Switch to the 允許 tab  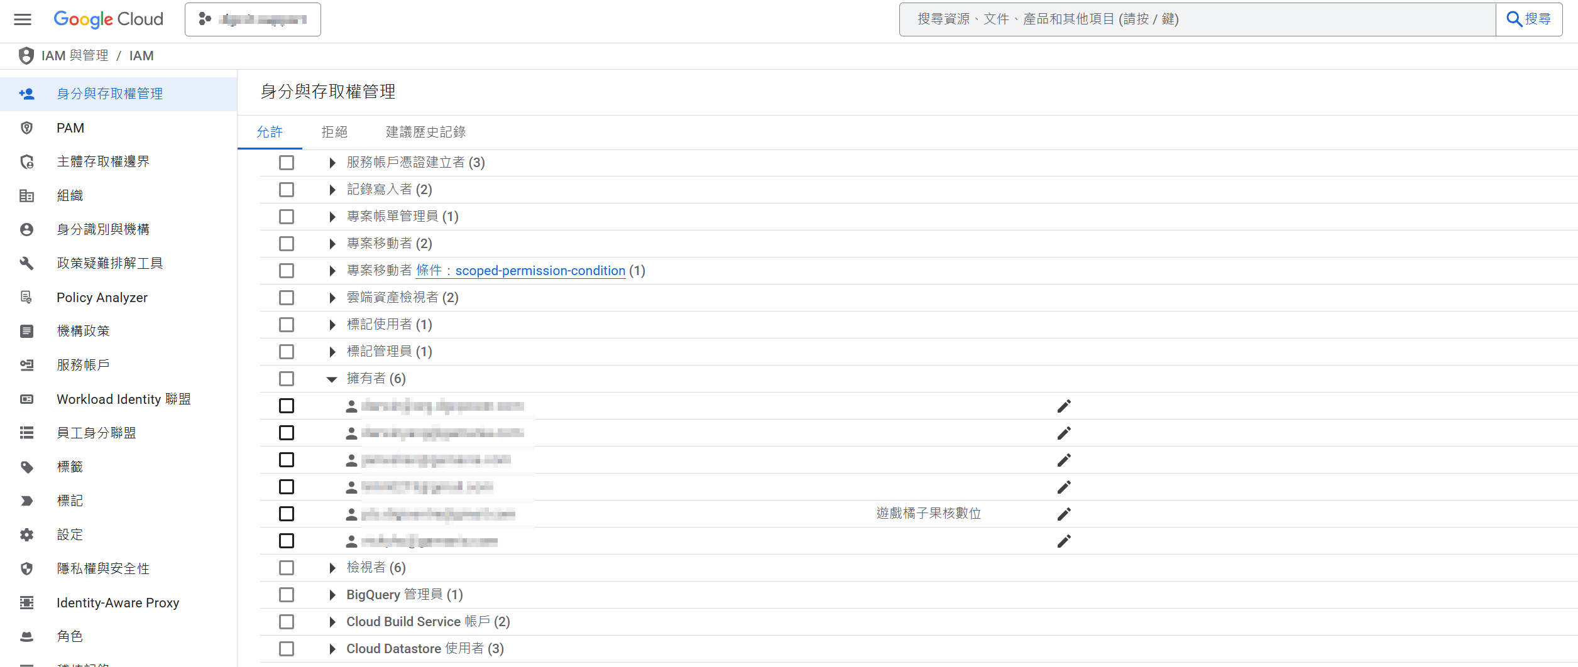270,132
